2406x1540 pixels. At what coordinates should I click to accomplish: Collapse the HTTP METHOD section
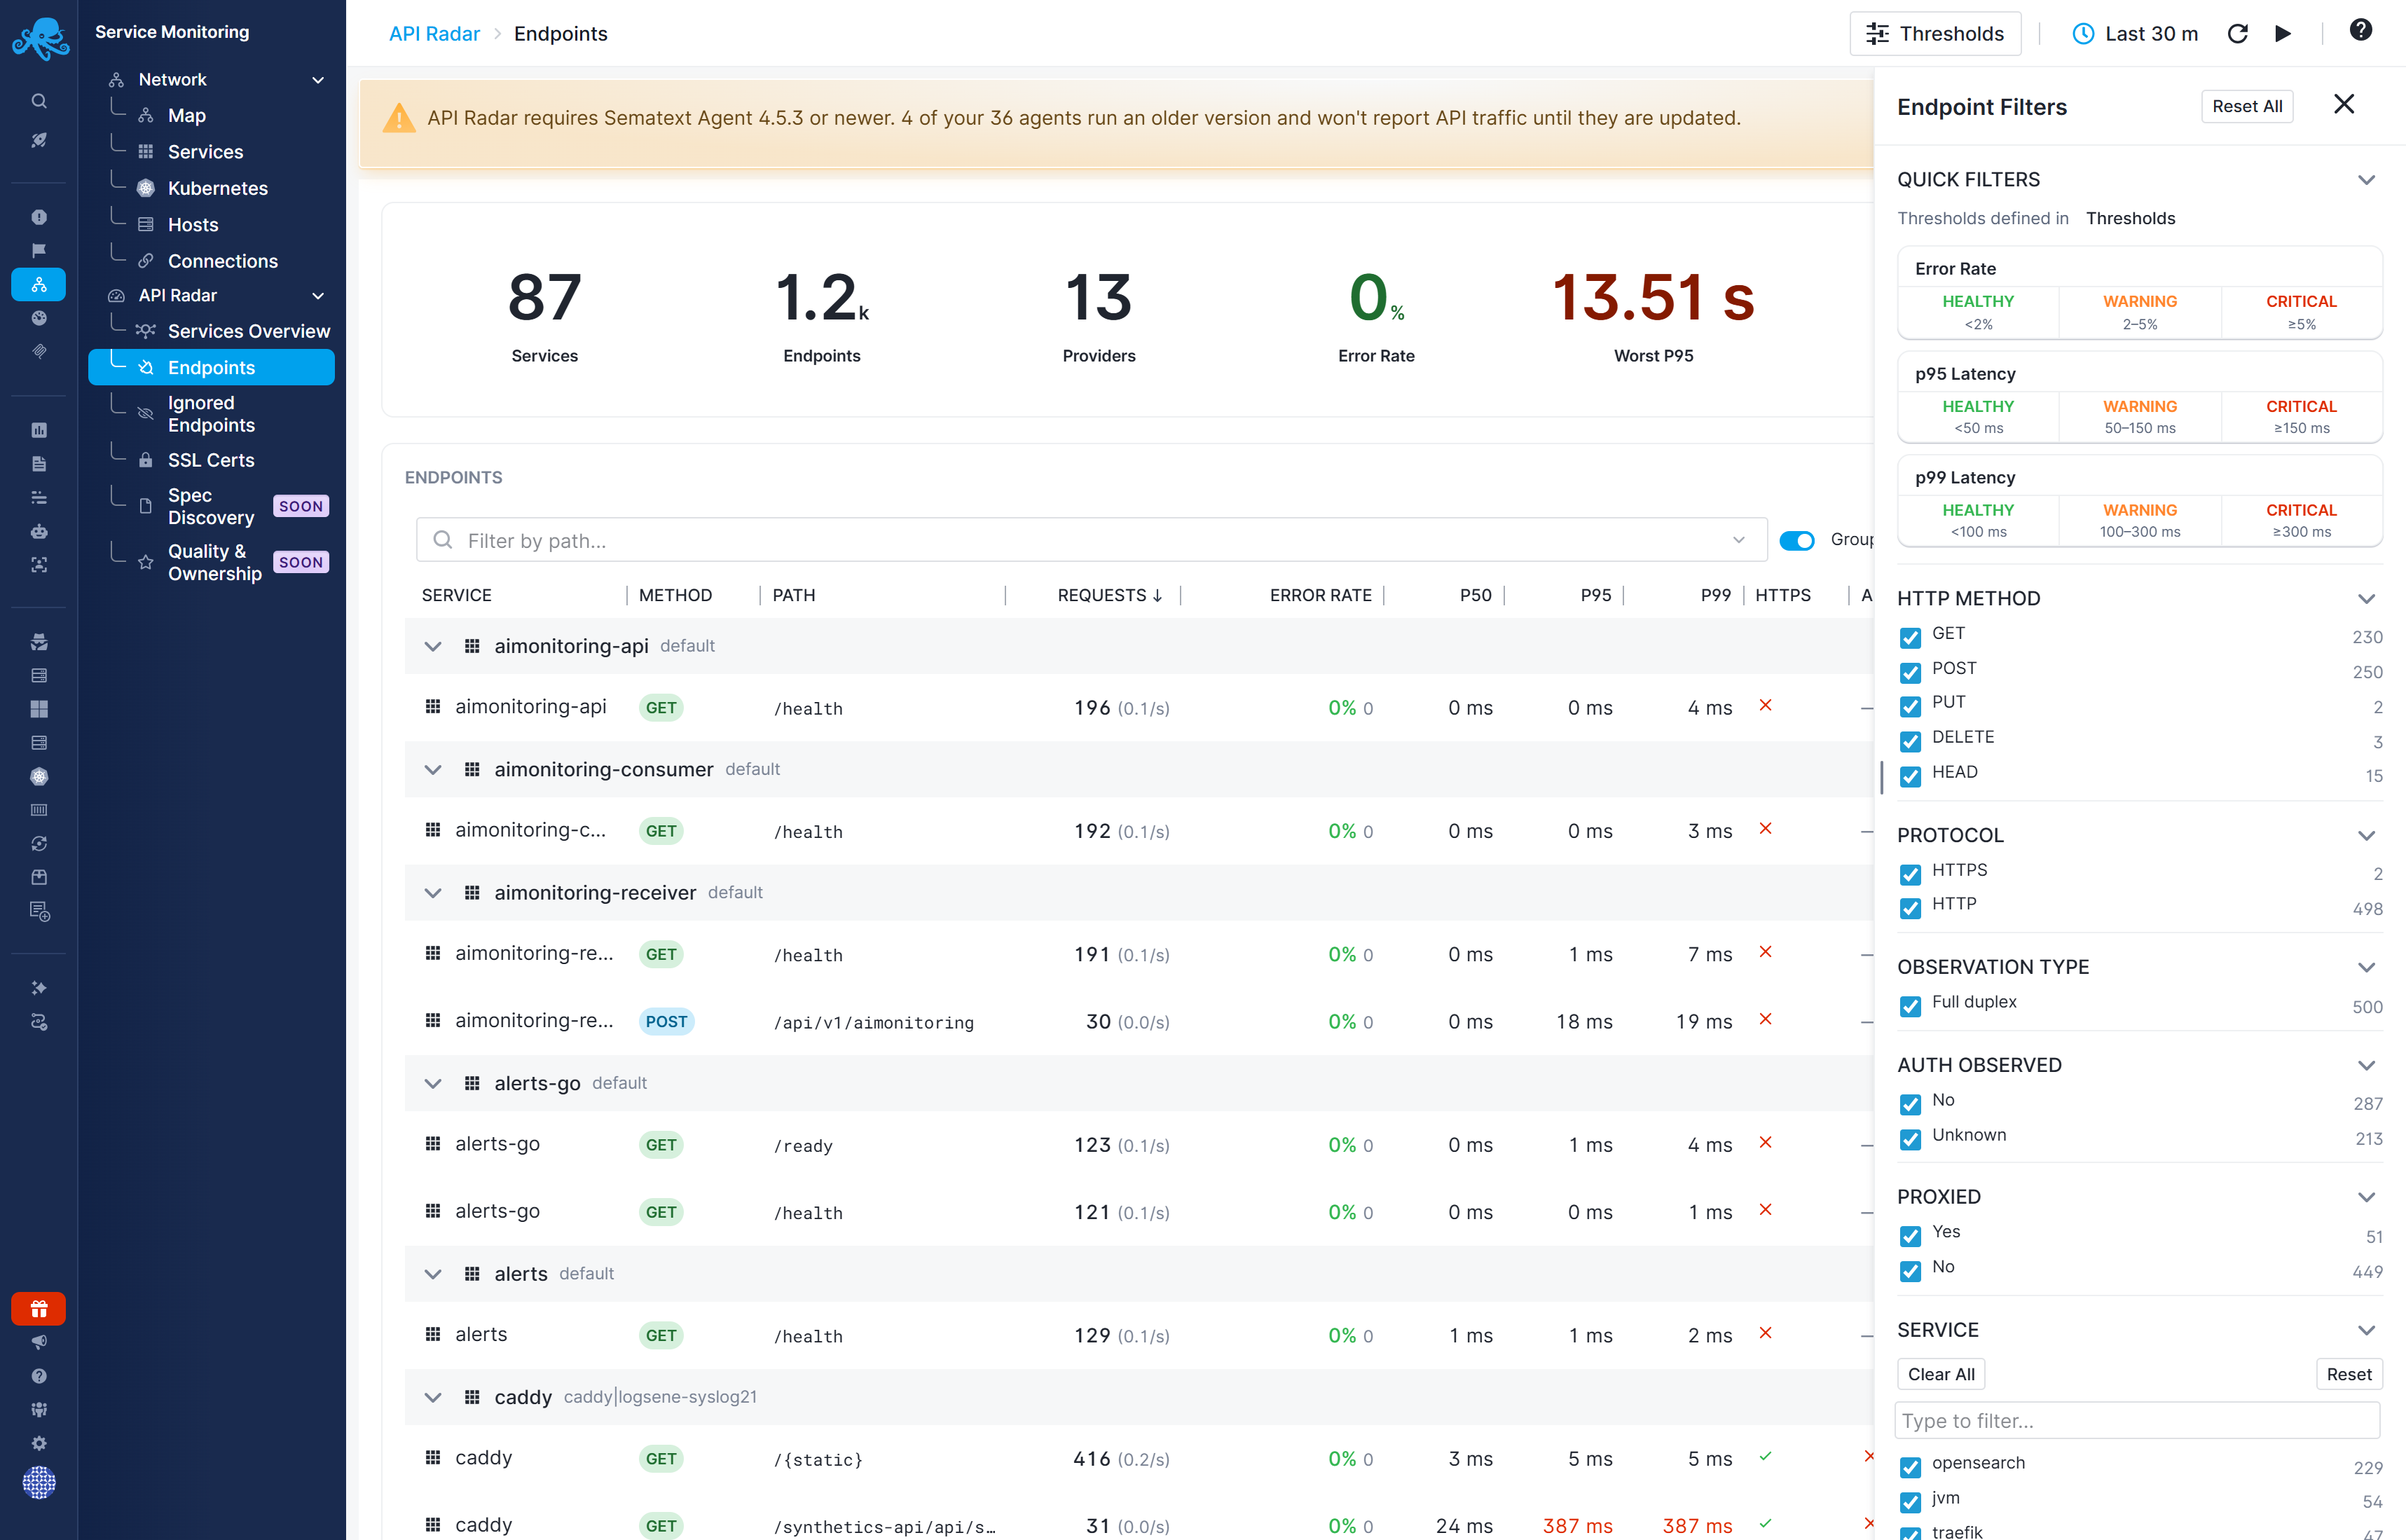pos(2366,599)
